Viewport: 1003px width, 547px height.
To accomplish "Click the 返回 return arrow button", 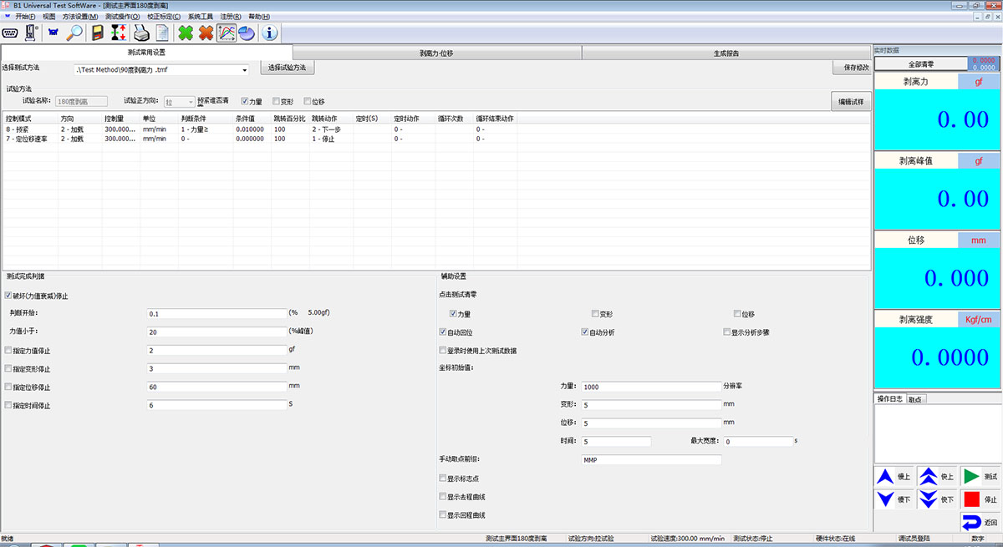I will point(980,522).
